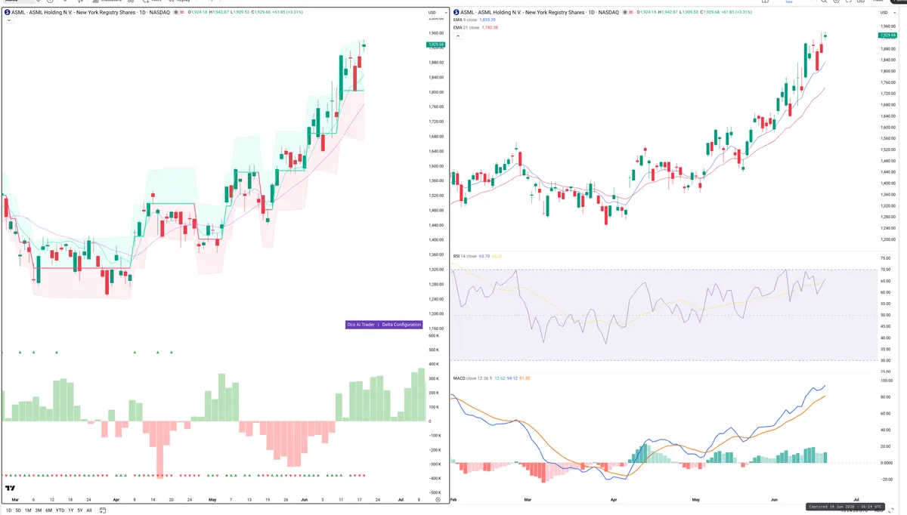Click RSI value 65.70 in legend
The height and width of the screenshot is (515, 907).
coord(484,256)
